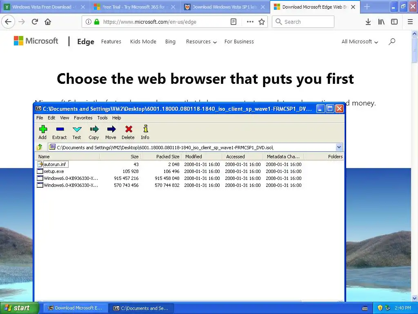
Task: Select the Copy toolbar icon in 7-Zip
Action: [94, 132]
